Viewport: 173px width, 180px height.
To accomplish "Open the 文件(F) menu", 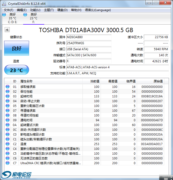I will tap(8, 10).
